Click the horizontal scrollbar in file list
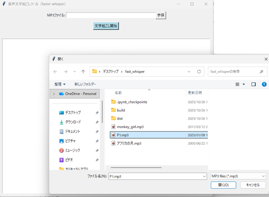Image resolution: width=269 pixels, height=197 pixels. 136,168
